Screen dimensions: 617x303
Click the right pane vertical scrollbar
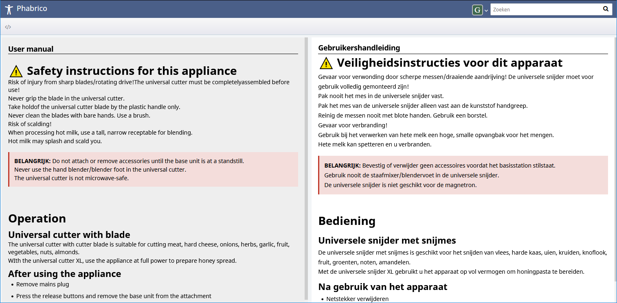coord(615,159)
